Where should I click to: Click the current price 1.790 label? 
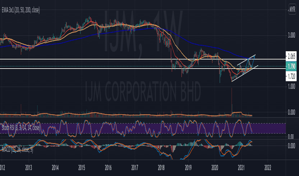[x=291, y=67]
